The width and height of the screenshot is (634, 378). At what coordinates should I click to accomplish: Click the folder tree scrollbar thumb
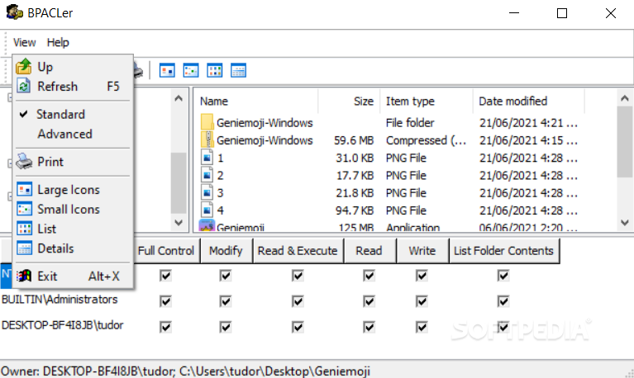pos(179,182)
